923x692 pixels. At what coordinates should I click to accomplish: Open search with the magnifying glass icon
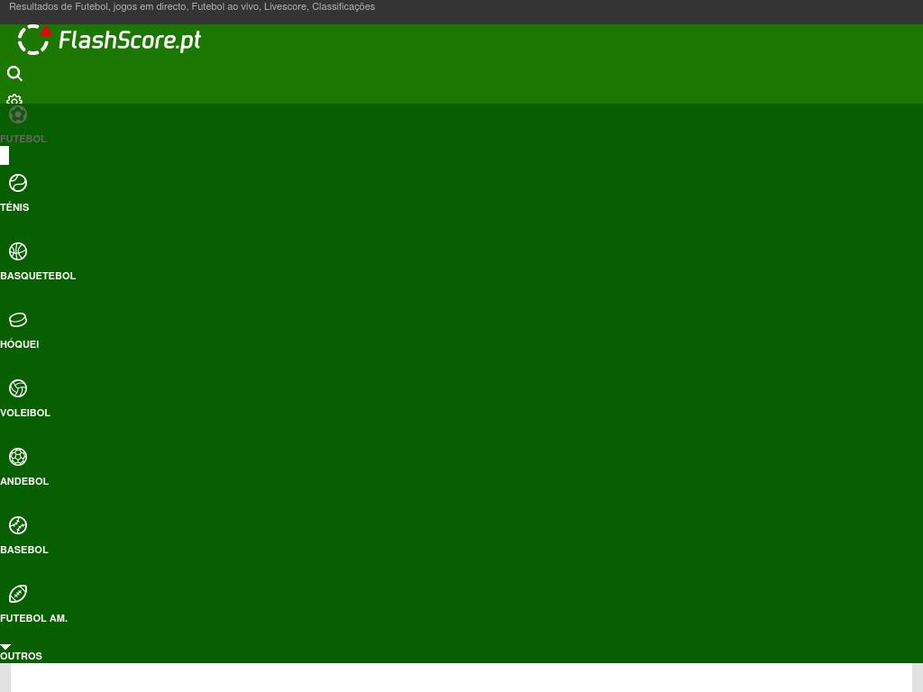pos(14,74)
